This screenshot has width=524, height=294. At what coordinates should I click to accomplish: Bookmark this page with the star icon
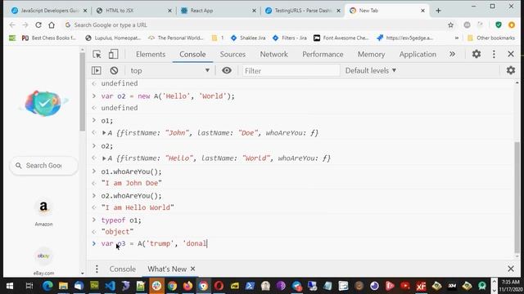tap(450, 25)
